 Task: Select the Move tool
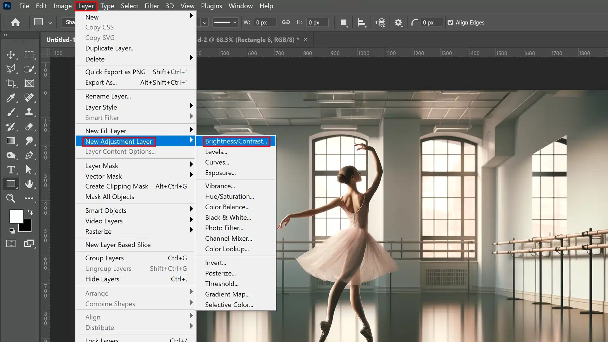pyautogui.click(x=11, y=55)
